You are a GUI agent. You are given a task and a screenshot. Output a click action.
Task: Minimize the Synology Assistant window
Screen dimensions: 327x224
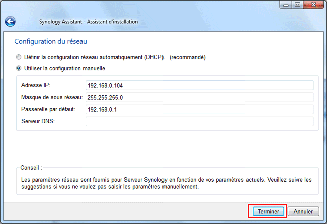point(287,5)
